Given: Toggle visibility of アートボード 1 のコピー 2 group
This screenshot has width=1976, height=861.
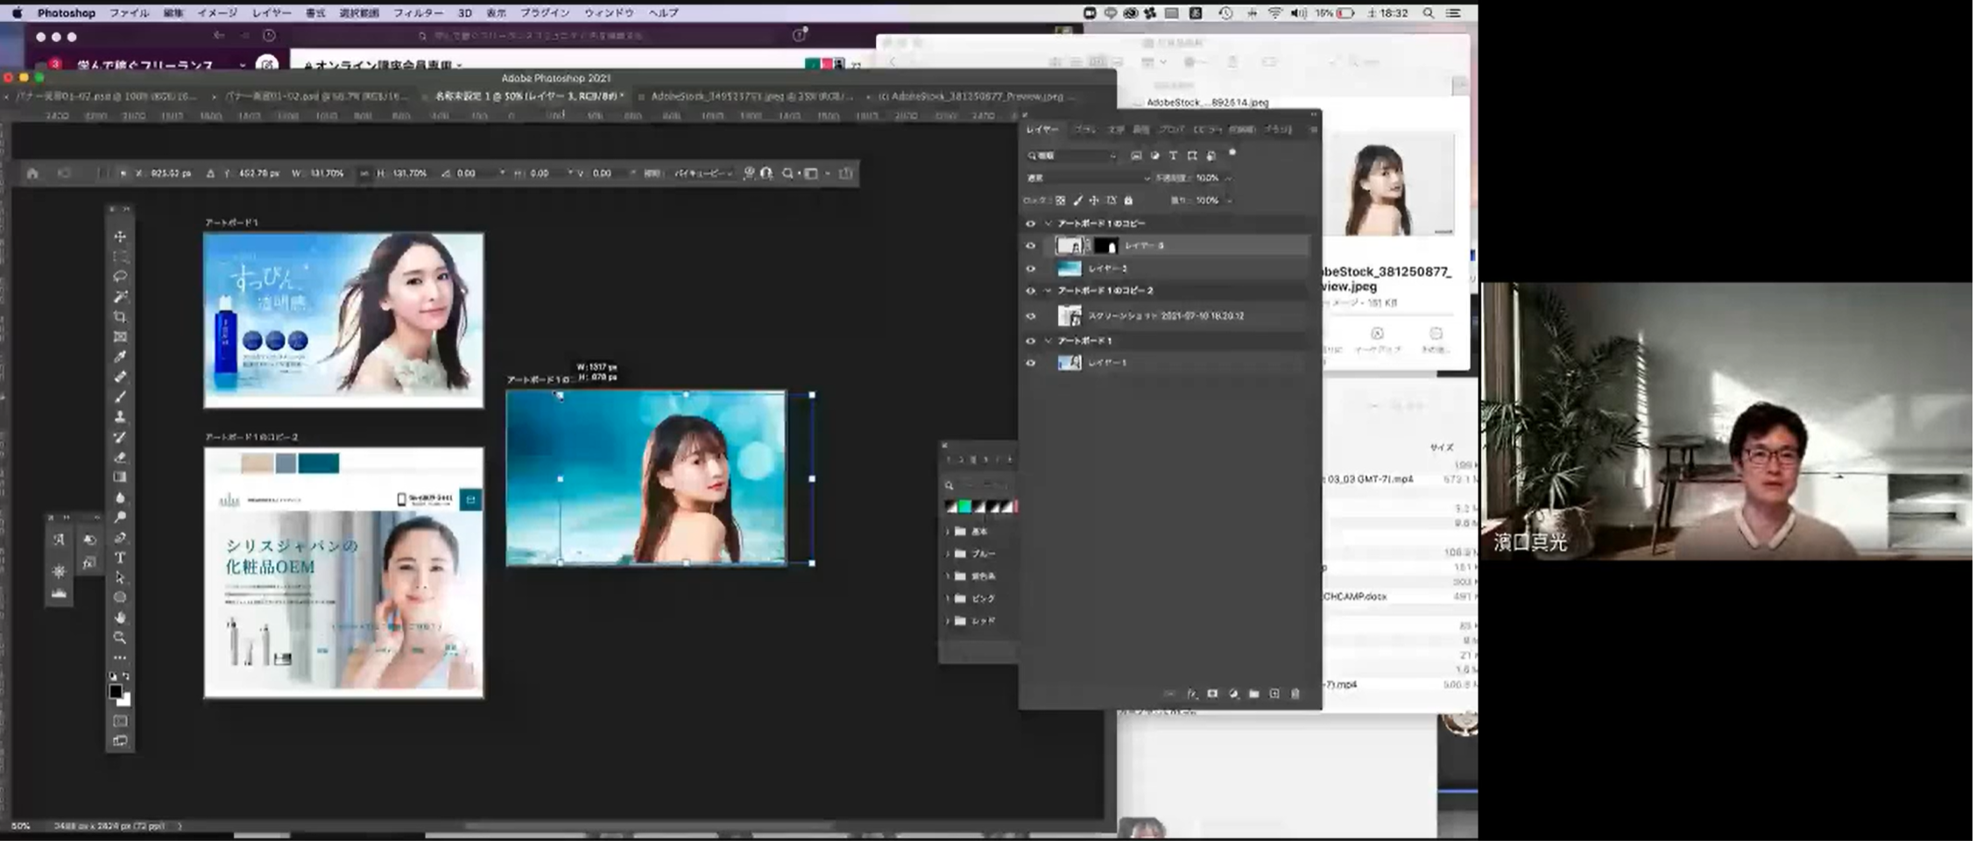Looking at the screenshot, I should (1031, 291).
